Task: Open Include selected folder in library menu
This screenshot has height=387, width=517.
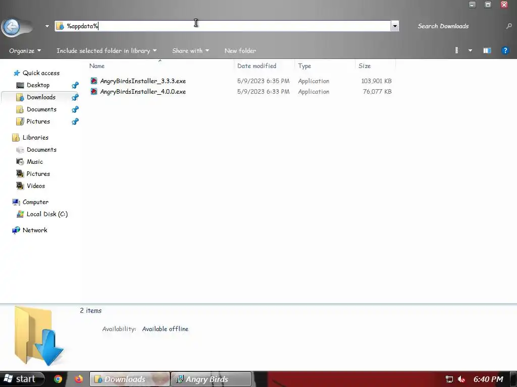Action: click(107, 51)
